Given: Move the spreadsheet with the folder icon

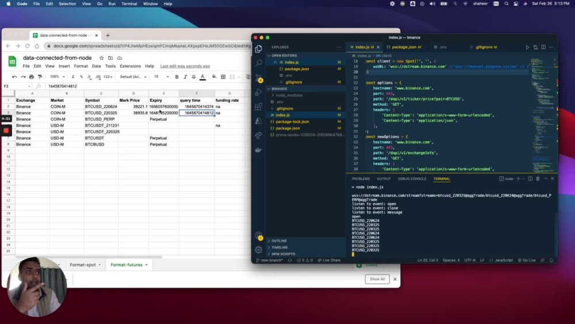Looking at the screenshot, I should click(x=110, y=58).
